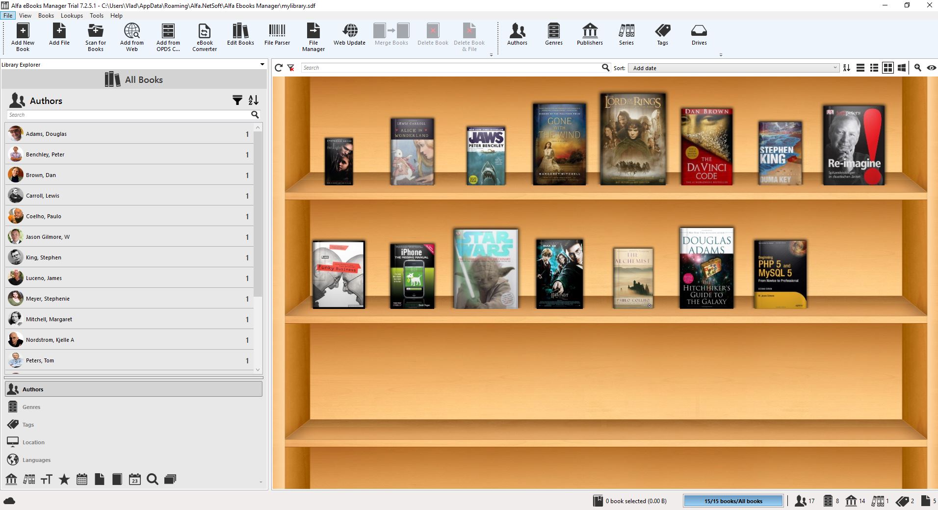
Task: Switch to plain list view
Action: 860,68
